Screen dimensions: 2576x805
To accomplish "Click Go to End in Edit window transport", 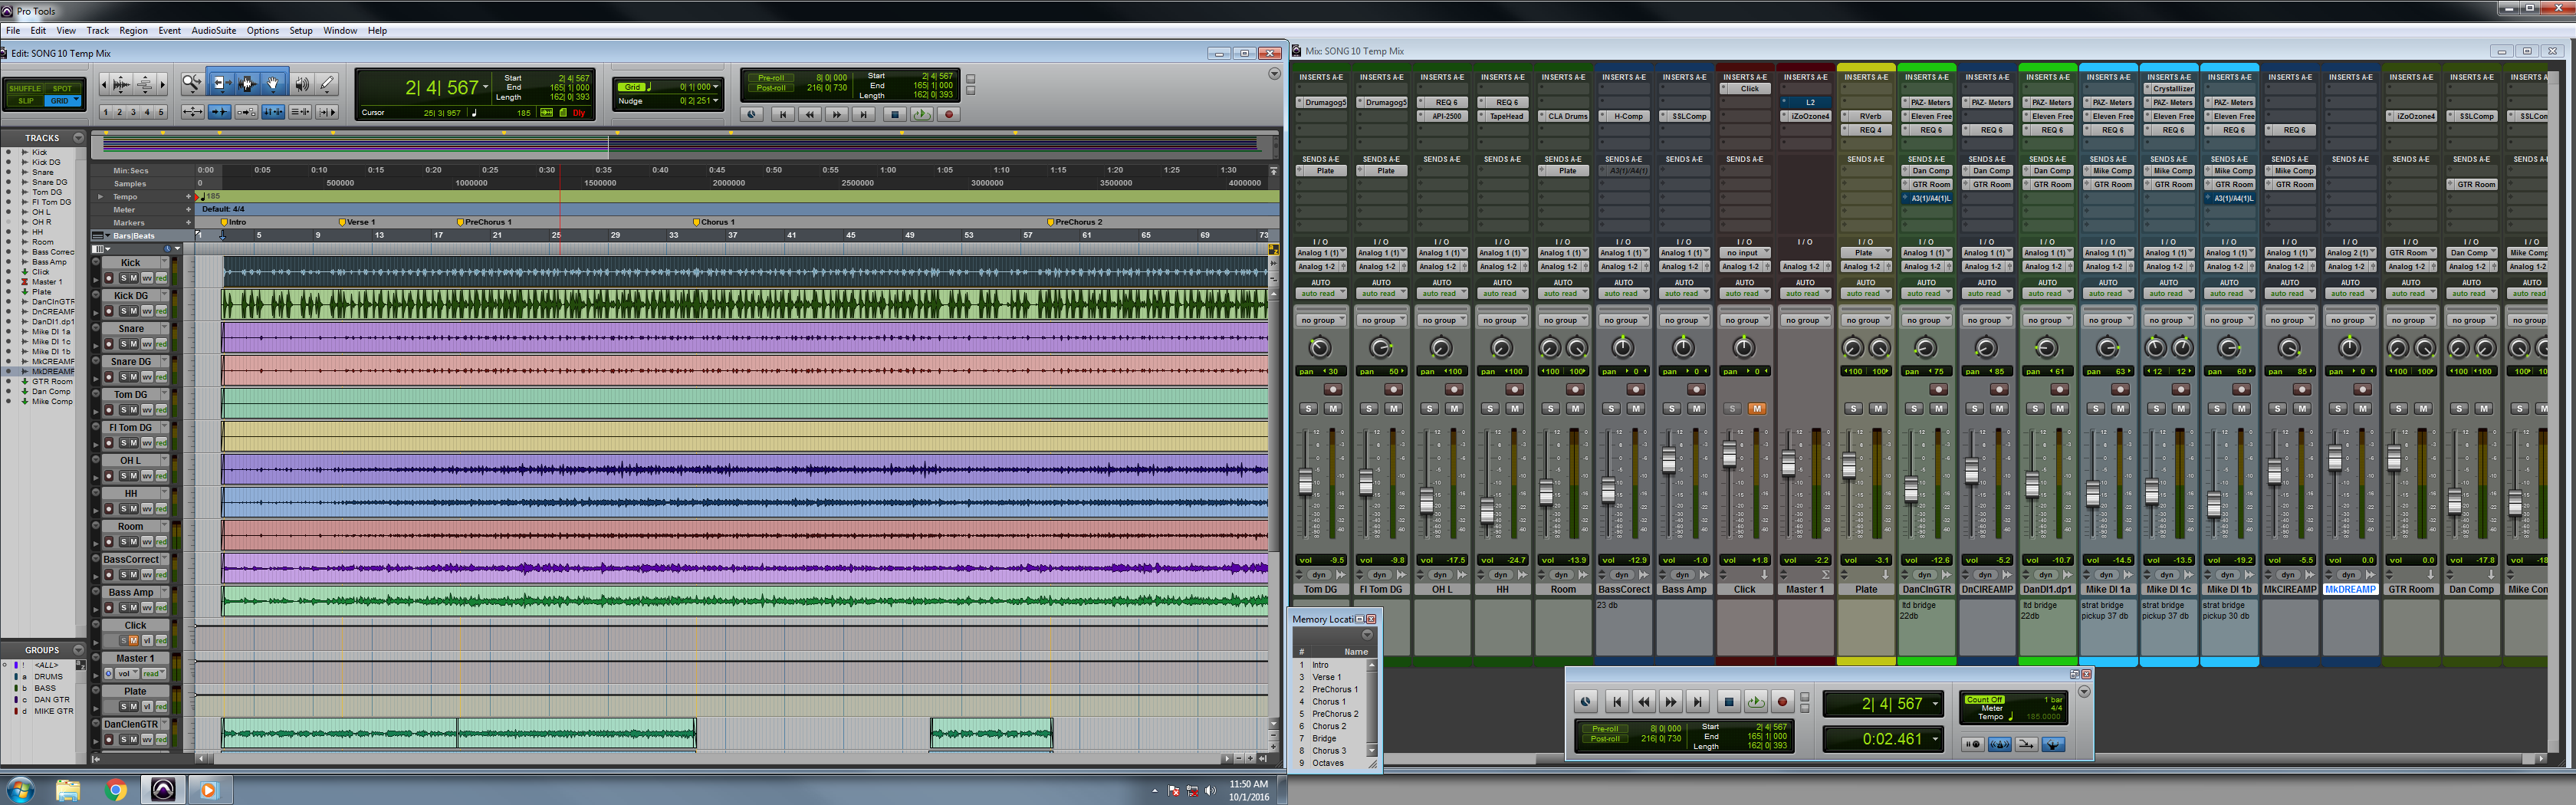I will pyautogui.click(x=864, y=114).
